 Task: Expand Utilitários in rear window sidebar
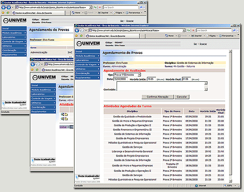point(14,46)
